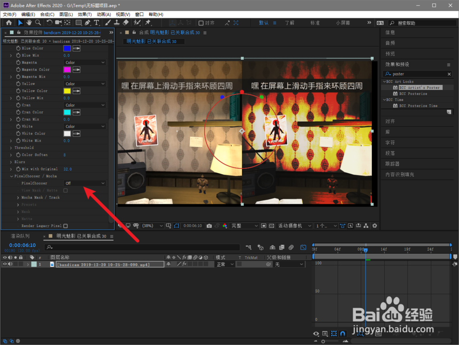The width and height of the screenshot is (459, 345).
Task: Click the Cyan Color eyedropper icon
Action: [x=76, y=112]
